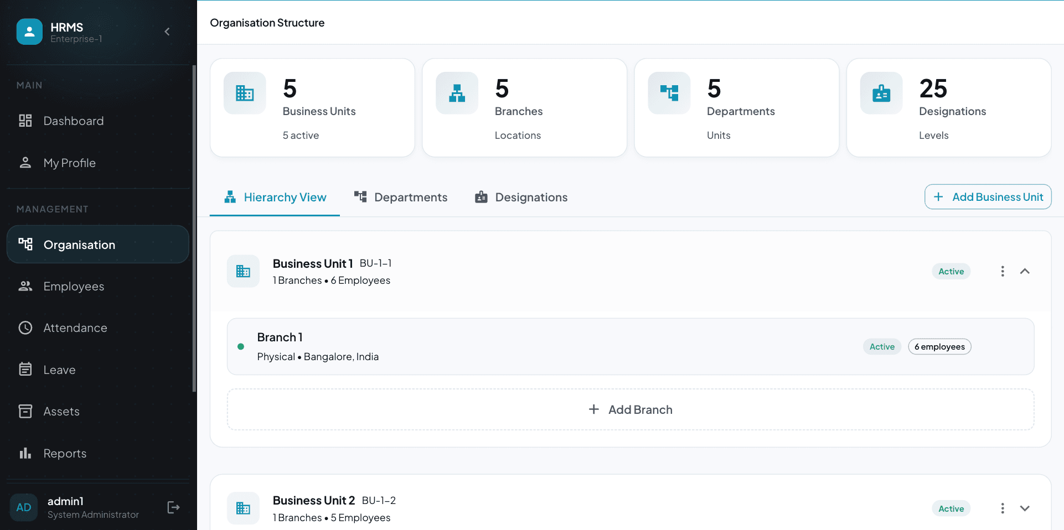Viewport: 1064px width, 530px height.
Task: Select Organisation in the sidebar
Action: tap(98, 245)
